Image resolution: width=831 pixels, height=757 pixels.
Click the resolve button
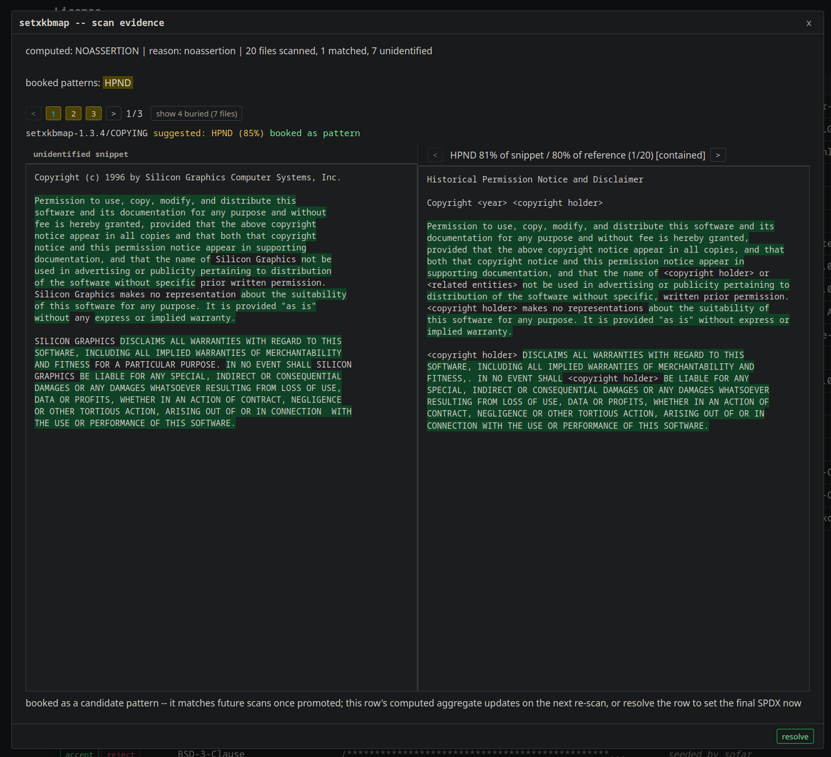[795, 736]
